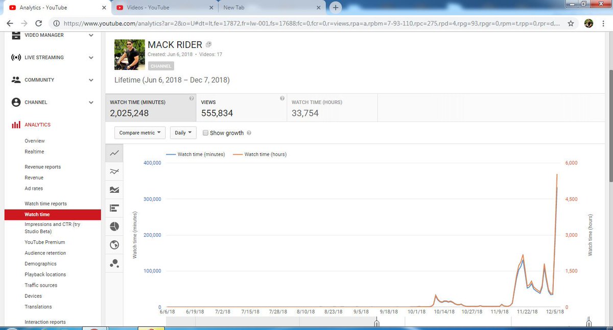The width and height of the screenshot is (613, 330).
Task: Click the Analytics bar chart icon
Action: click(x=16, y=125)
